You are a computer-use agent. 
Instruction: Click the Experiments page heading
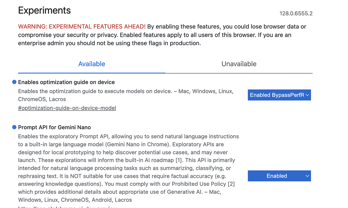click(x=44, y=10)
